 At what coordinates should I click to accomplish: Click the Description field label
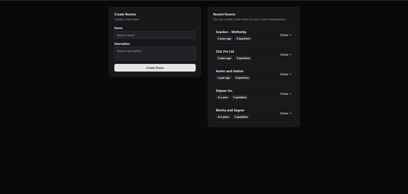pos(122,44)
